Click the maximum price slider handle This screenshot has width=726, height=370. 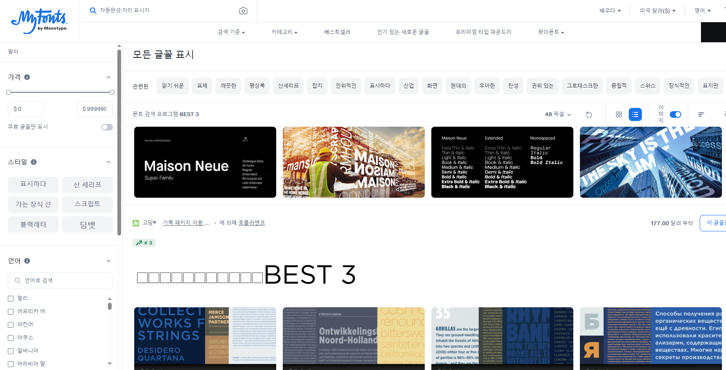coord(112,92)
